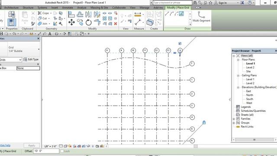This screenshot has height=156, width=277.
Task: Toggle Detail Level in view control bar
Action: click(x=61, y=146)
